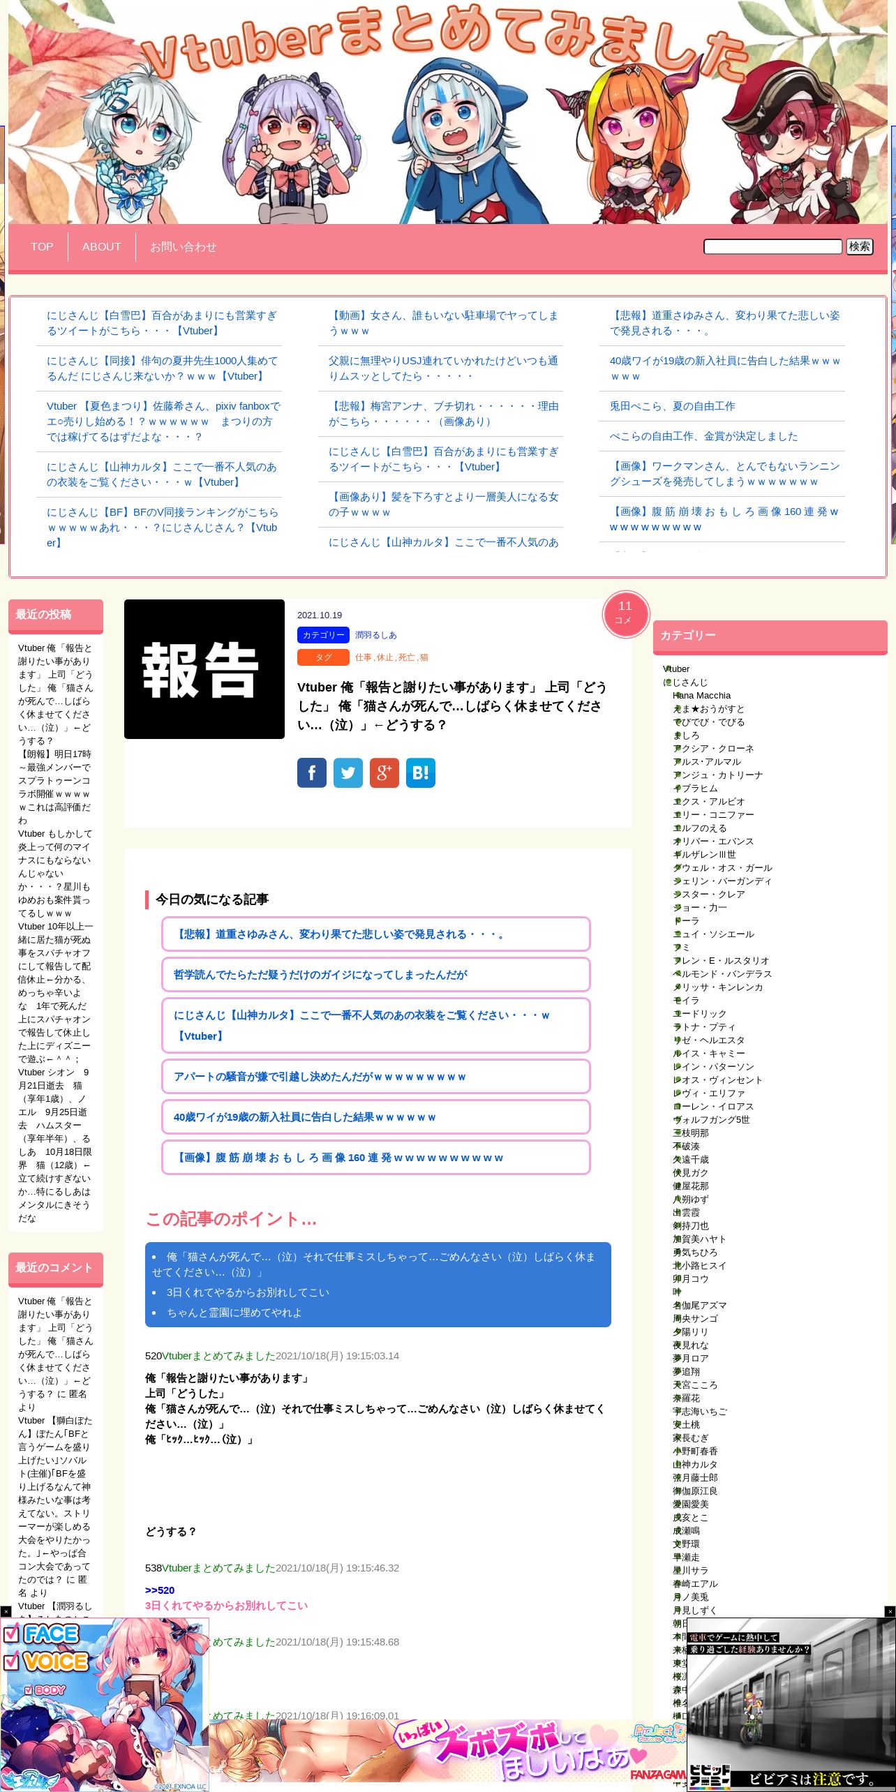Open the 11 コメ comment count badge

point(626,614)
